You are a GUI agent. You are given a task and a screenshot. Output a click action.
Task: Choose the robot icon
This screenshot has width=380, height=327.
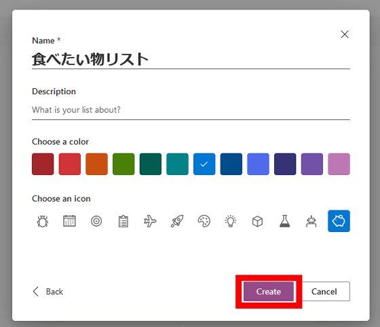[x=311, y=221]
